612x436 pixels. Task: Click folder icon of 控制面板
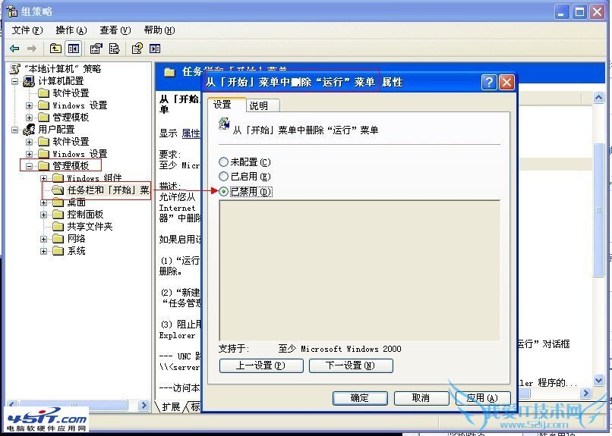pyautogui.click(x=58, y=215)
